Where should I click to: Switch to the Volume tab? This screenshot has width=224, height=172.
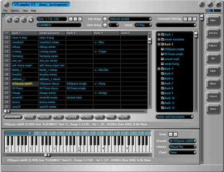point(44,117)
